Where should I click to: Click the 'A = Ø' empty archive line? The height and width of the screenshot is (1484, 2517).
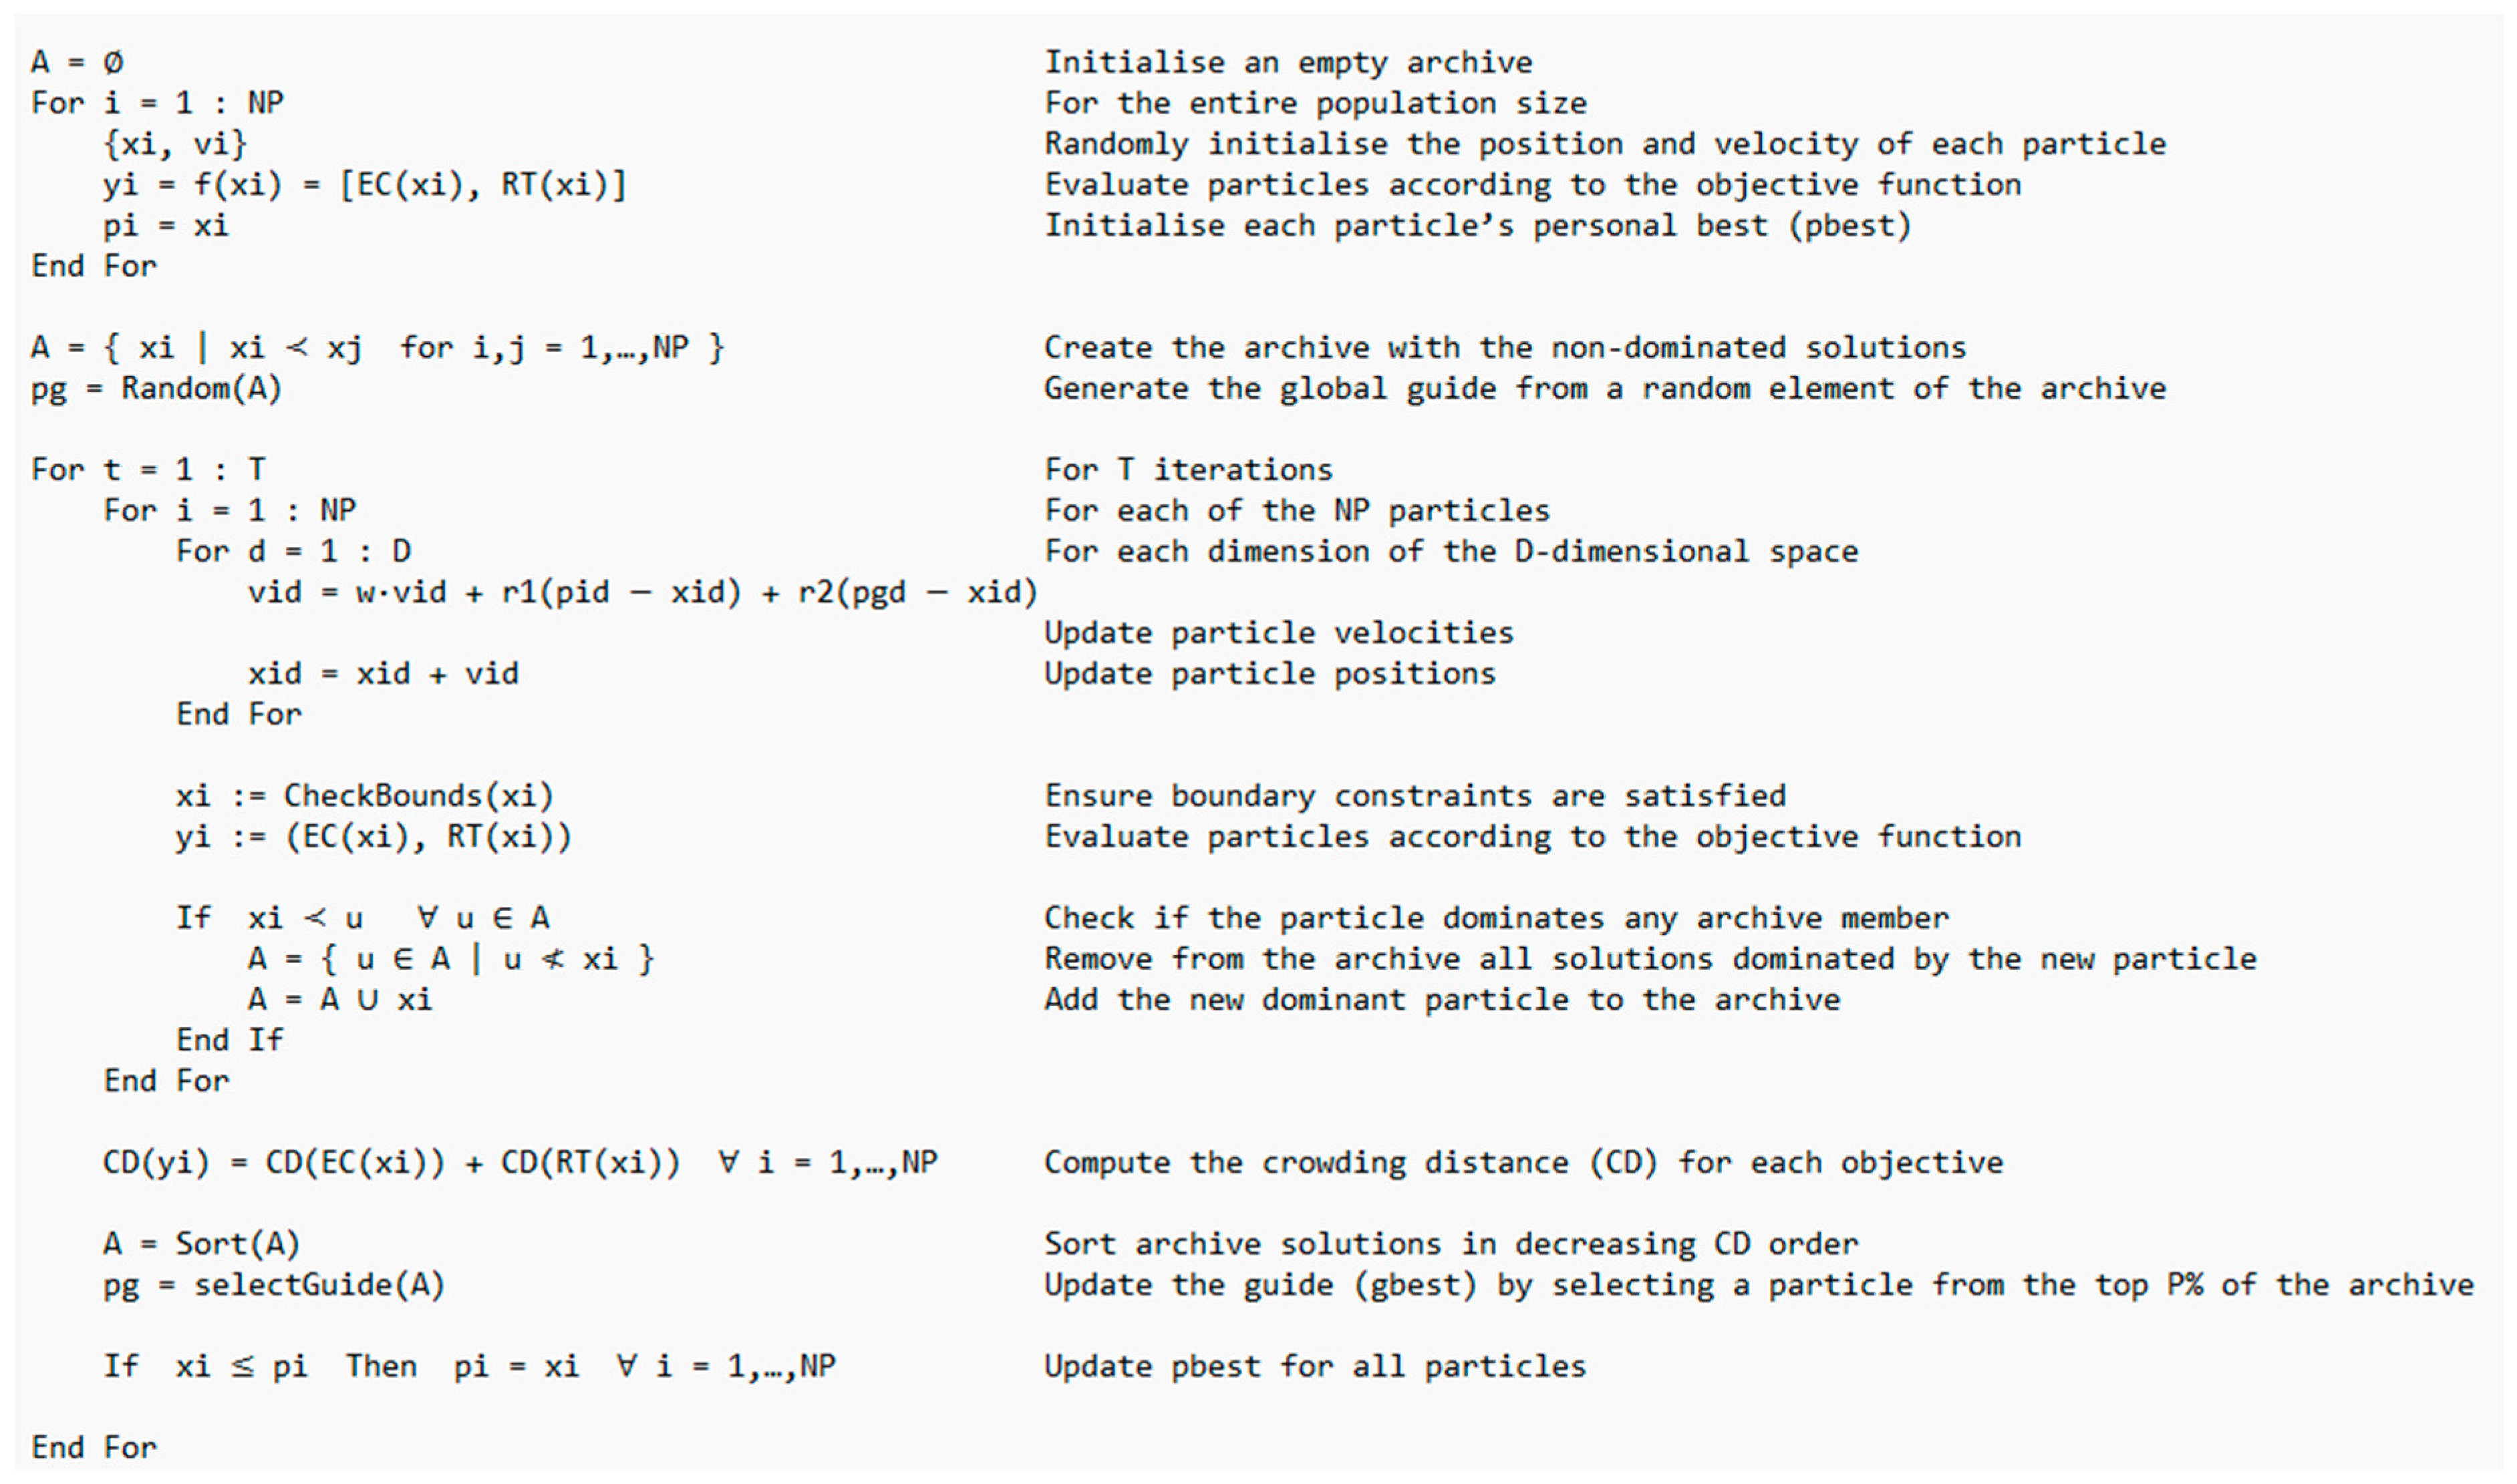click(x=77, y=63)
